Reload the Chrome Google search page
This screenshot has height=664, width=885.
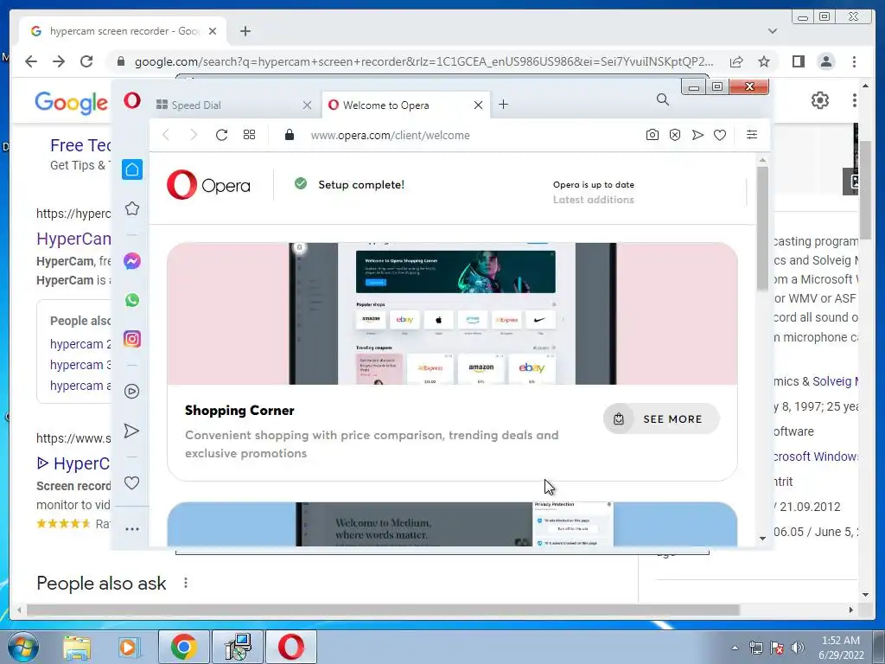coord(86,61)
